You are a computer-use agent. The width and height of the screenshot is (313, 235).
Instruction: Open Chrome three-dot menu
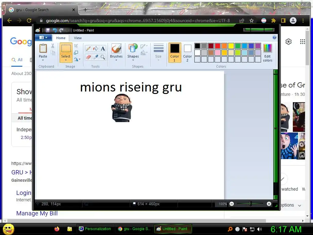click(303, 21)
